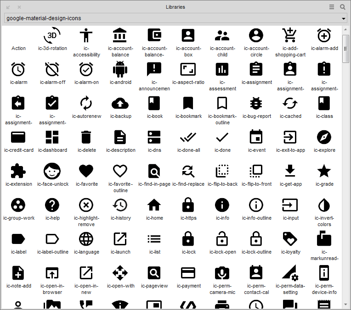Select the ic-alarm-off icon

(x=52, y=69)
